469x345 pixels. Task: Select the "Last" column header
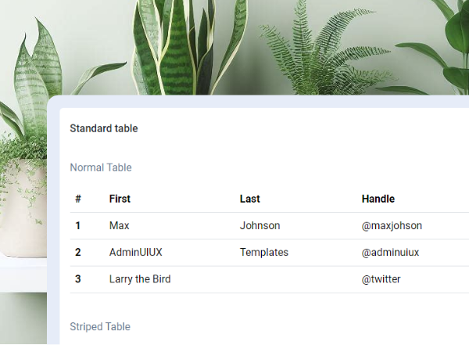250,199
